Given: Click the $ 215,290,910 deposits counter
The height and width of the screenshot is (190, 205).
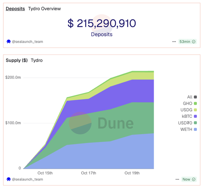Looking at the screenshot, I should pos(102,23).
